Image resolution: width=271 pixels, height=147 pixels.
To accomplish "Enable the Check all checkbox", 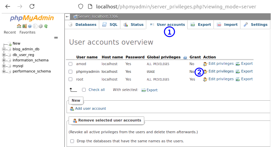I will coord(84,90).
